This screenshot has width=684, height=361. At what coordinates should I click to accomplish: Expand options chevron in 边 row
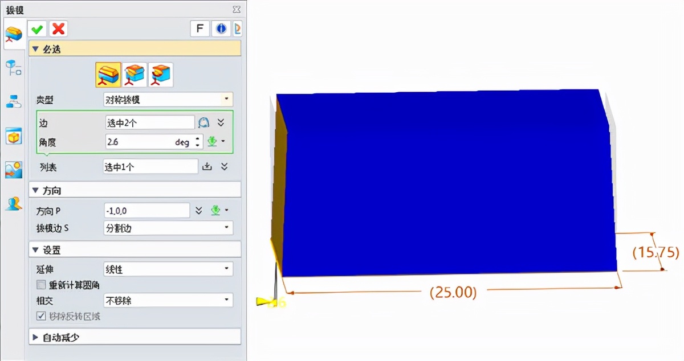(x=222, y=122)
